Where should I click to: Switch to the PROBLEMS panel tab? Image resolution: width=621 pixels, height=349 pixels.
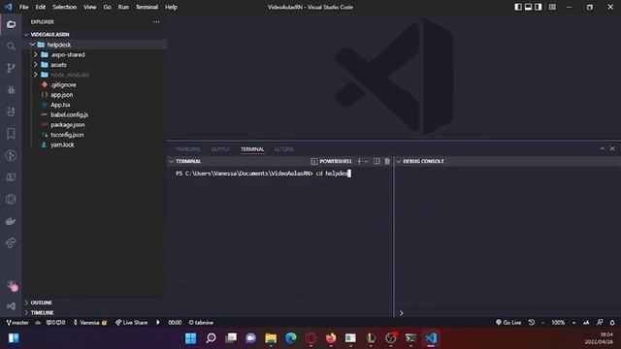click(x=187, y=149)
